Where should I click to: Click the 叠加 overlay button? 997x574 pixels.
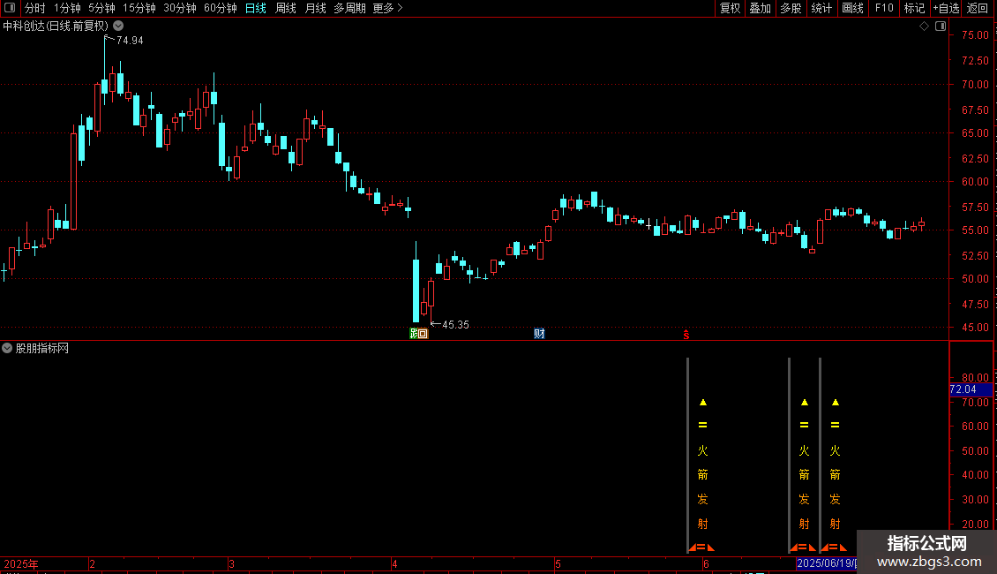pos(760,8)
